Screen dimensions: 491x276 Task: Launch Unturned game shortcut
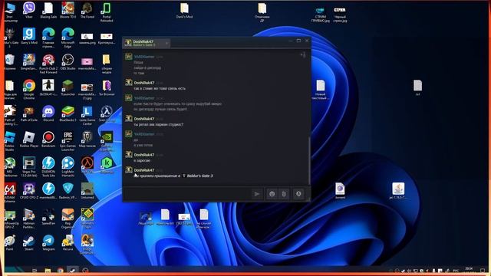click(87, 191)
